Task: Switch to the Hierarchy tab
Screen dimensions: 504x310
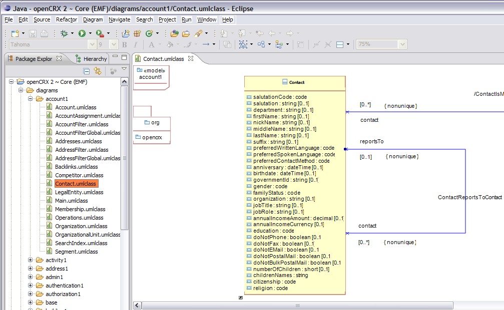Action: [x=91, y=59]
